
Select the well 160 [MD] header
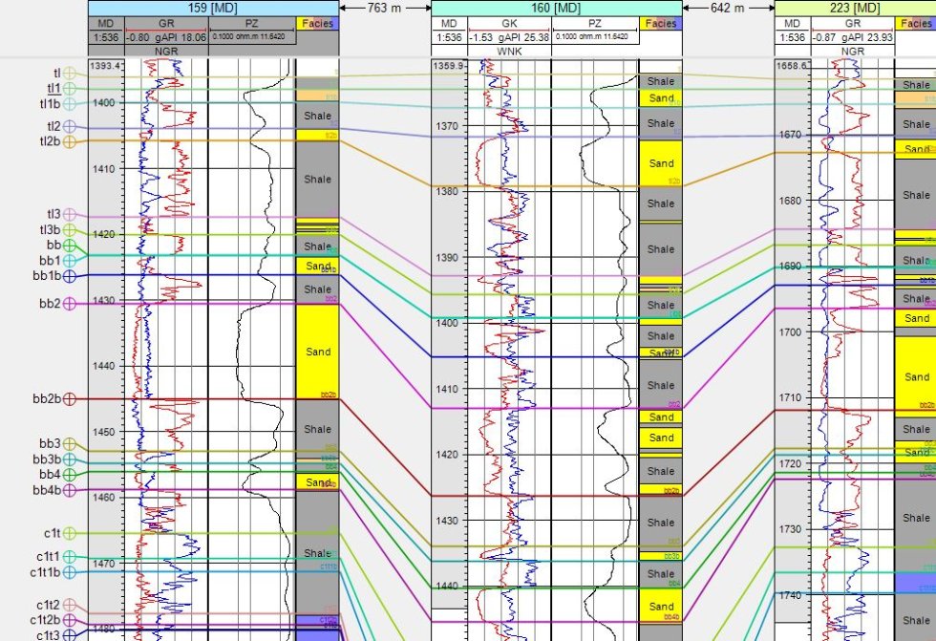point(557,8)
